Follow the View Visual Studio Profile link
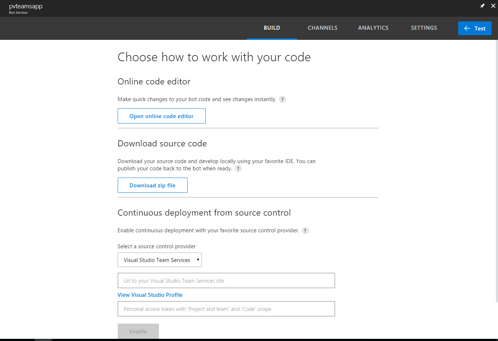 click(x=150, y=295)
